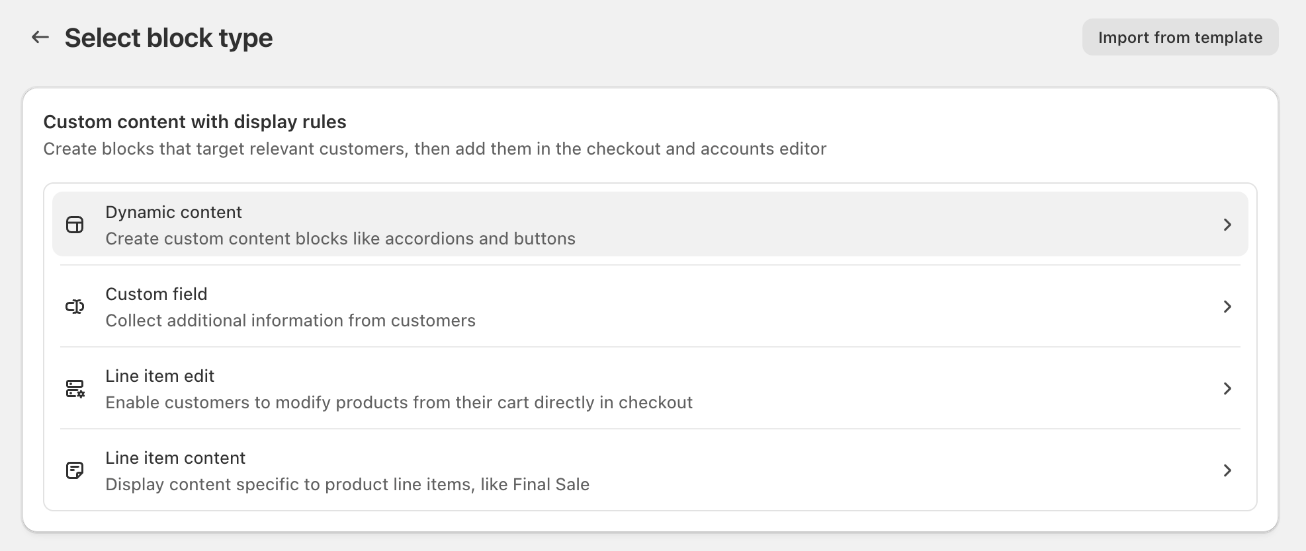Click the Custom field block icon
1306x551 pixels.
pos(75,307)
